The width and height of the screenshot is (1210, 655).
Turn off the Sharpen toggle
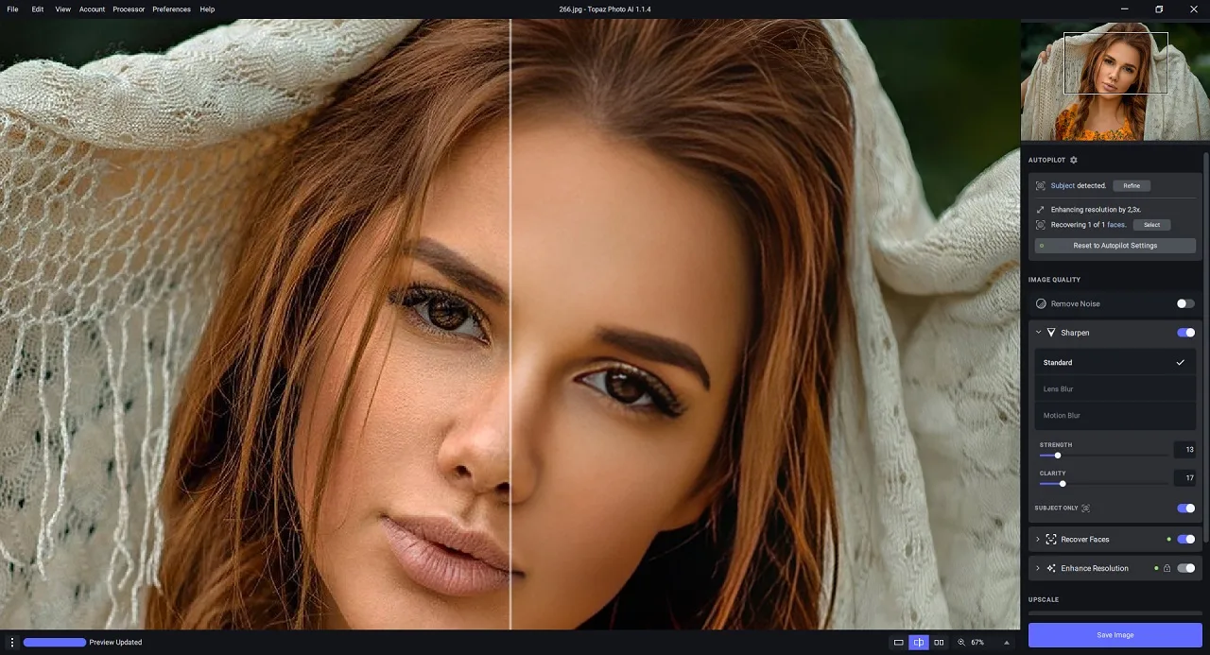pos(1185,333)
